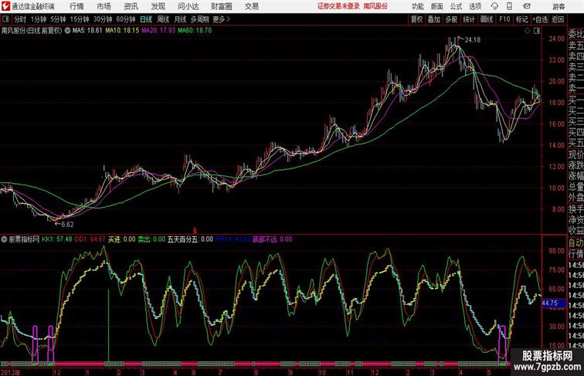
Task: Select the 日线 daily chart tab
Action: (146, 19)
